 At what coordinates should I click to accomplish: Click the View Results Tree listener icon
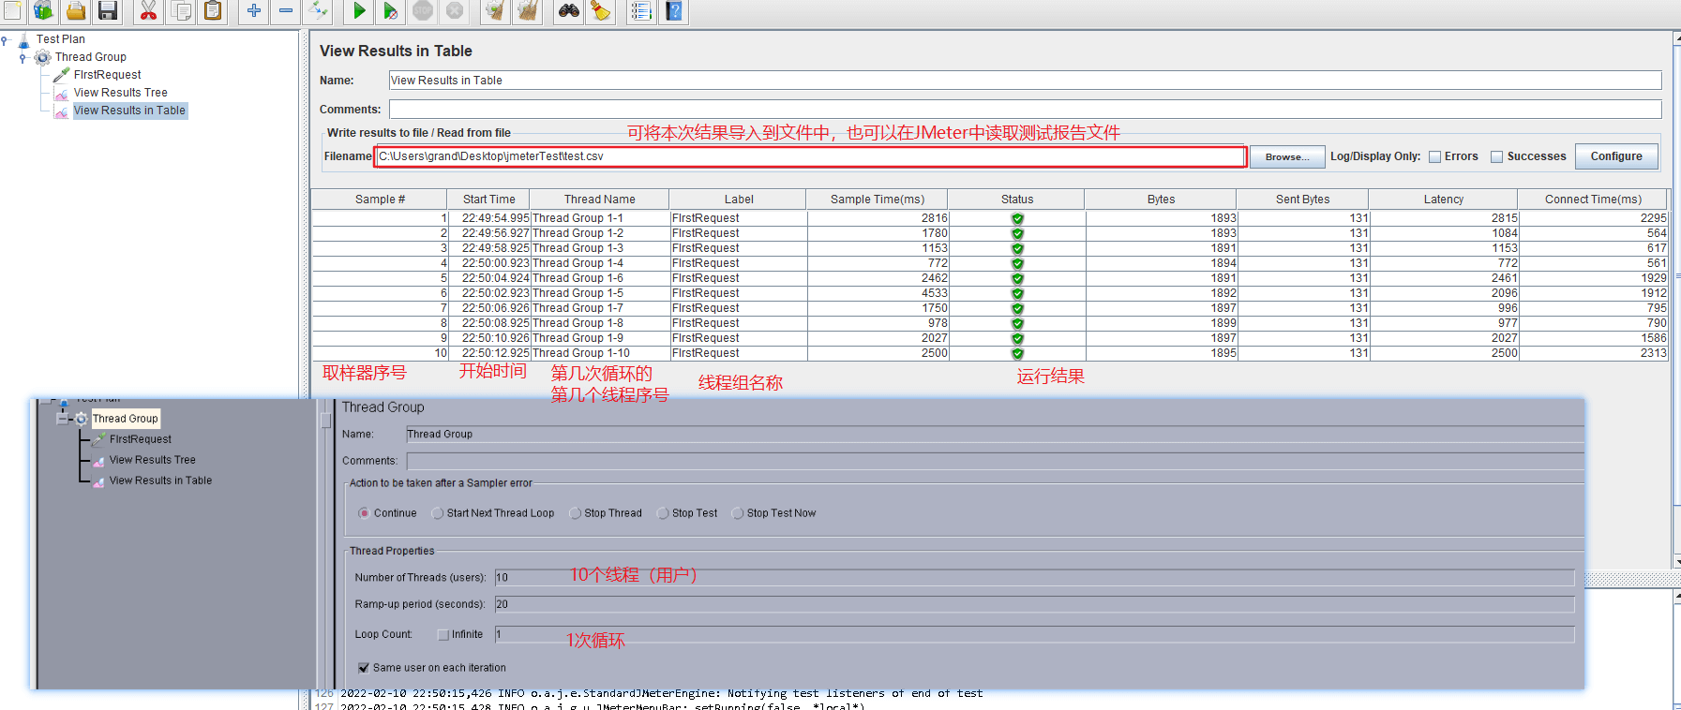pos(62,93)
